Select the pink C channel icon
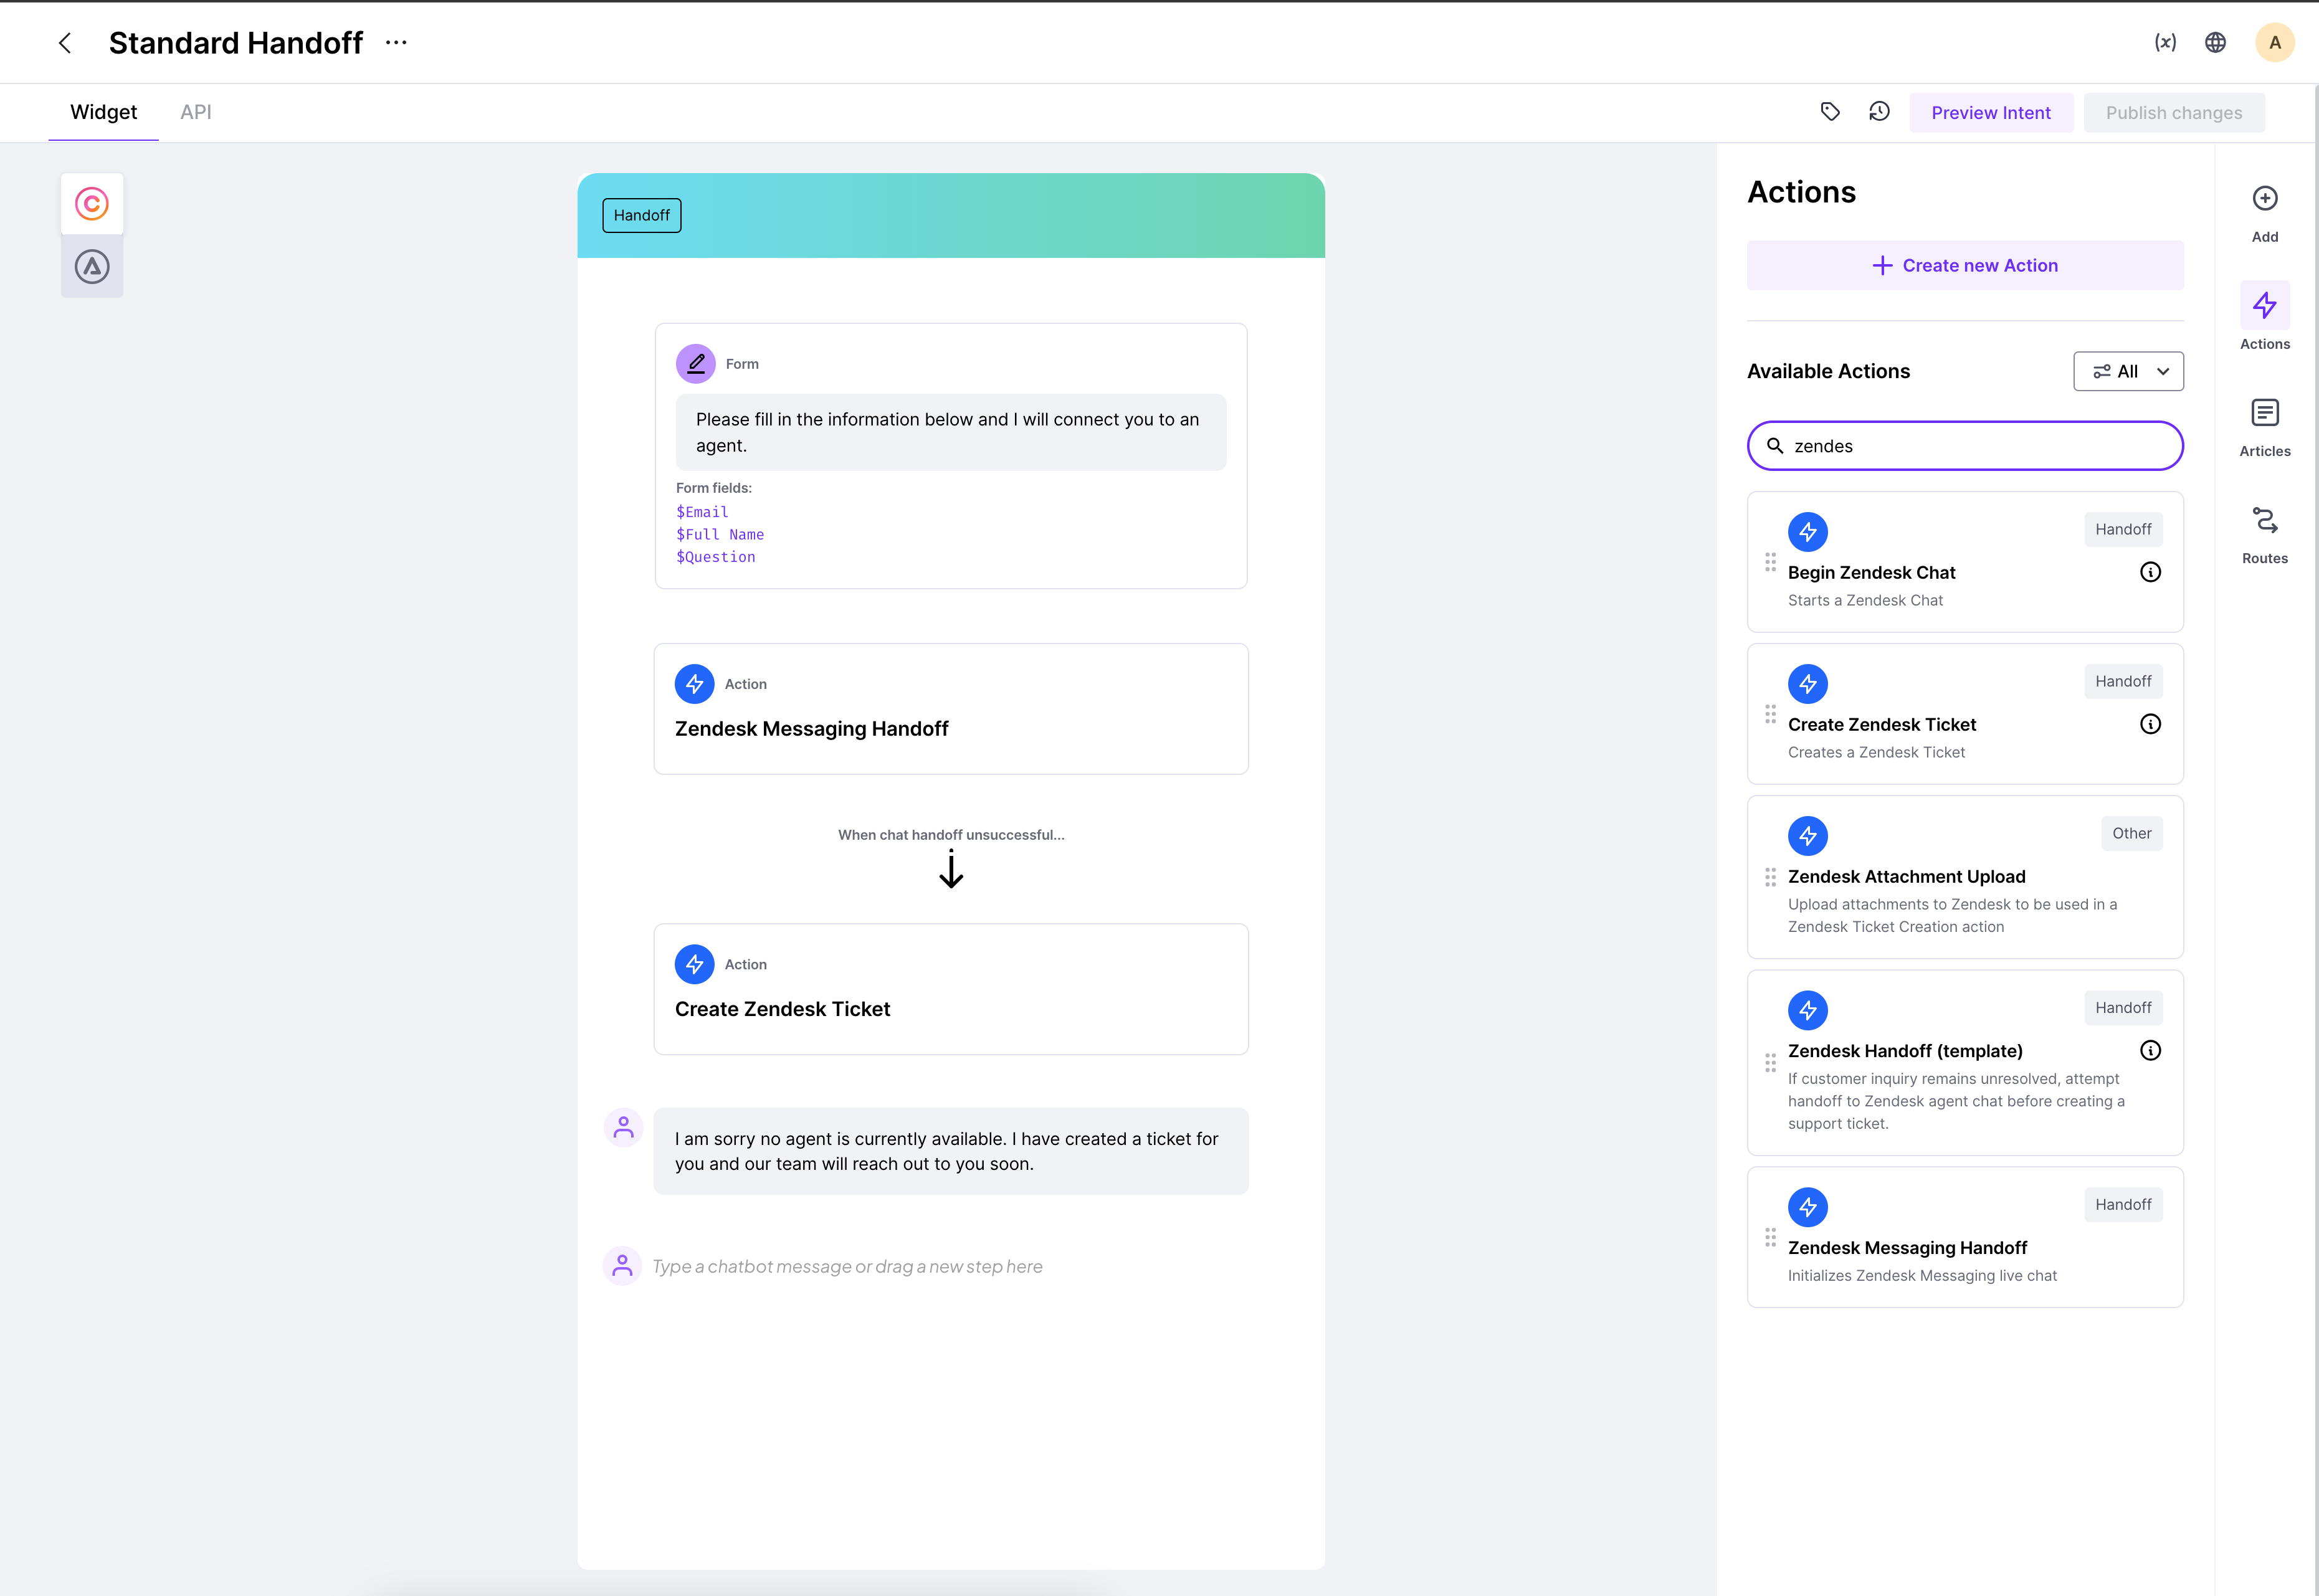Viewport: 2319px width, 1596px height. 92,204
